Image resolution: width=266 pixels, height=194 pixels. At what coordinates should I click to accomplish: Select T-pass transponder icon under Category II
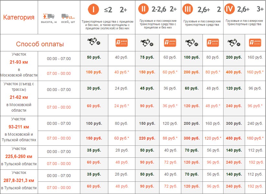click(170, 42)
